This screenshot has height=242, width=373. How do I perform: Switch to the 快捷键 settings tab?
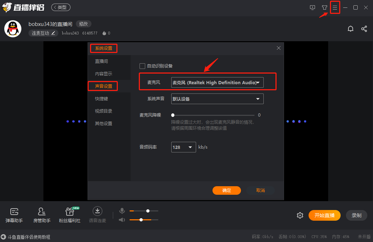(x=101, y=99)
